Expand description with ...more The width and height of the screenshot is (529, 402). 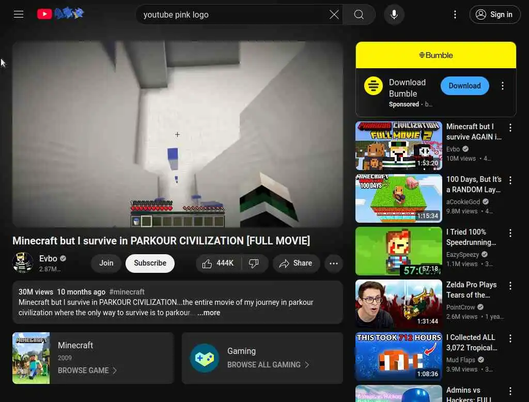click(x=209, y=313)
